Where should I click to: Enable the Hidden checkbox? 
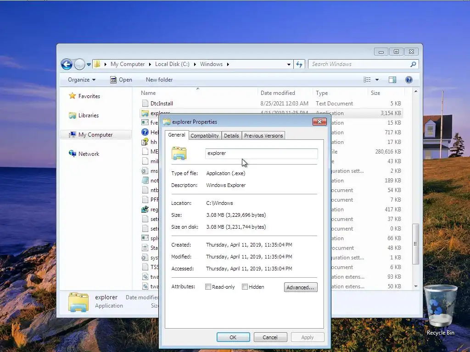pyautogui.click(x=245, y=287)
